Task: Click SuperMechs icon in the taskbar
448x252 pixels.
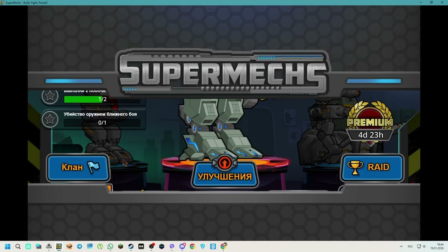Action: click(x=59, y=246)
